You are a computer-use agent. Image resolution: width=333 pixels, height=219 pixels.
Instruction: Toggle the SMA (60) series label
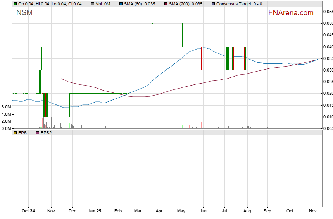(x=139, y=4)
